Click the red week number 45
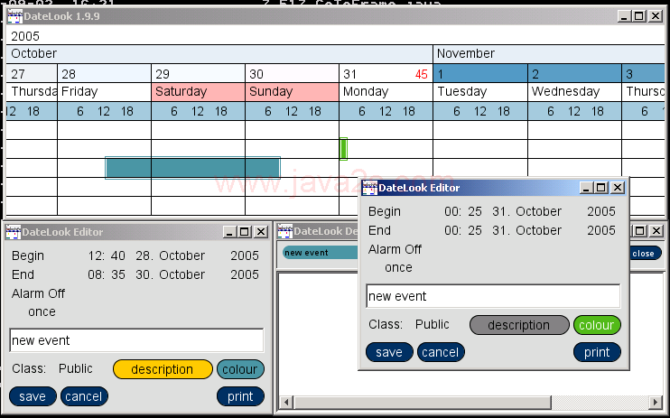The height and width of the screenshot is (418, 670). [x=422, y=74]
